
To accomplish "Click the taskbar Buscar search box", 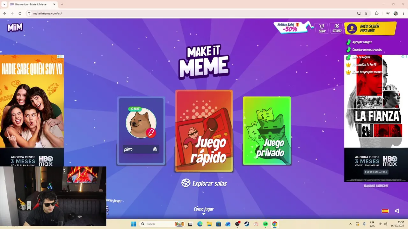I will coord(163,224).
